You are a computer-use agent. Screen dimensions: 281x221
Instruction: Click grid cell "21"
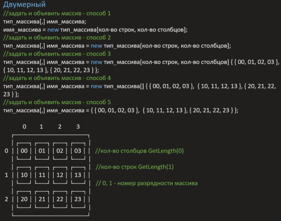coord(42,199)
